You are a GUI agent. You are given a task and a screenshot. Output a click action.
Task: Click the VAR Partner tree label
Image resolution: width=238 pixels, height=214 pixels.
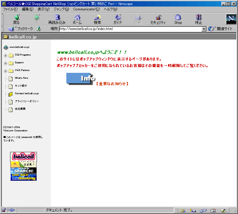pos(22,70)
